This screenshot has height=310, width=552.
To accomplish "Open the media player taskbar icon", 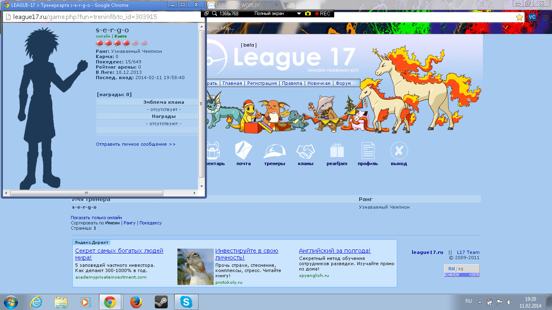I will [x=85, y=302].
